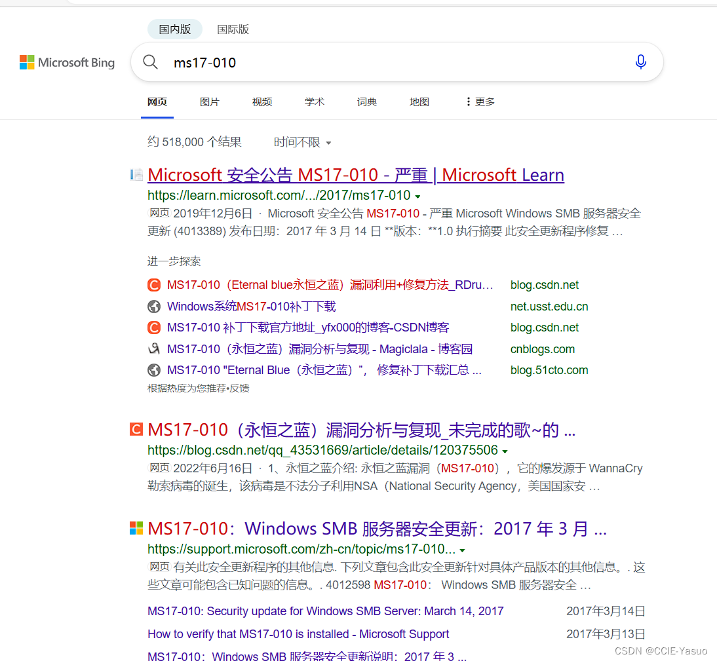This screenshot has width=717, height=661.
Task: Open the Microsoft 安全公告 MS17-010 result title
Action: pos(356,175)
